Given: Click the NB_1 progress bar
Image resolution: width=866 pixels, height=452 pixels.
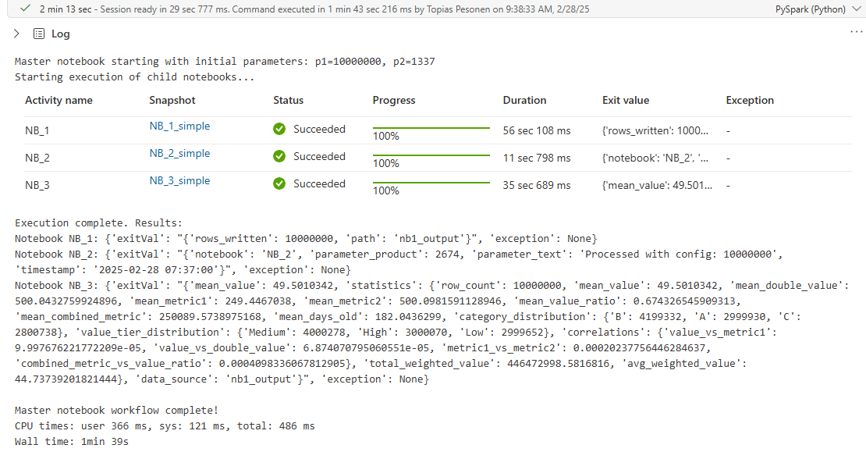Looking at the screenshot, I should 431,128.
